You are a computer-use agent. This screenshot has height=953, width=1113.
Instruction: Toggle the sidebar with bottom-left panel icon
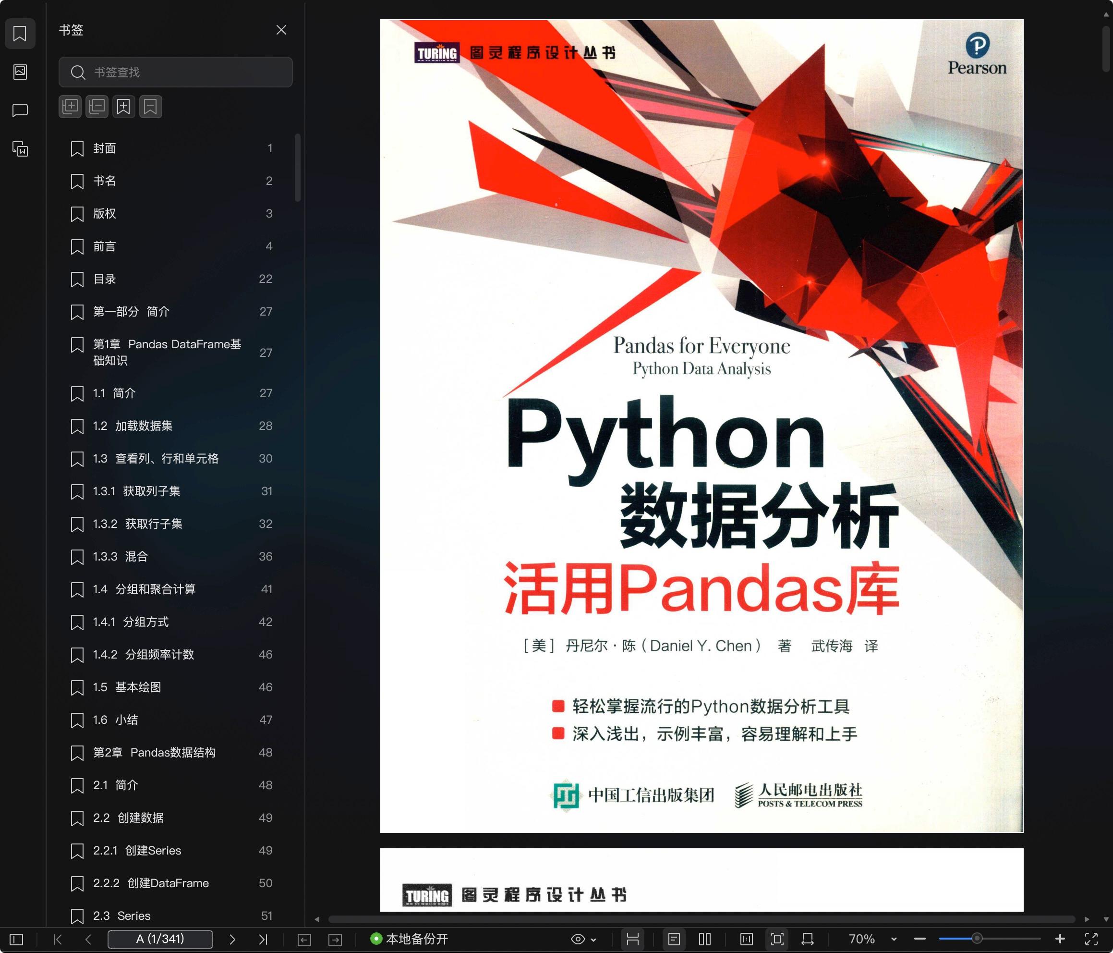click(17, 939)
